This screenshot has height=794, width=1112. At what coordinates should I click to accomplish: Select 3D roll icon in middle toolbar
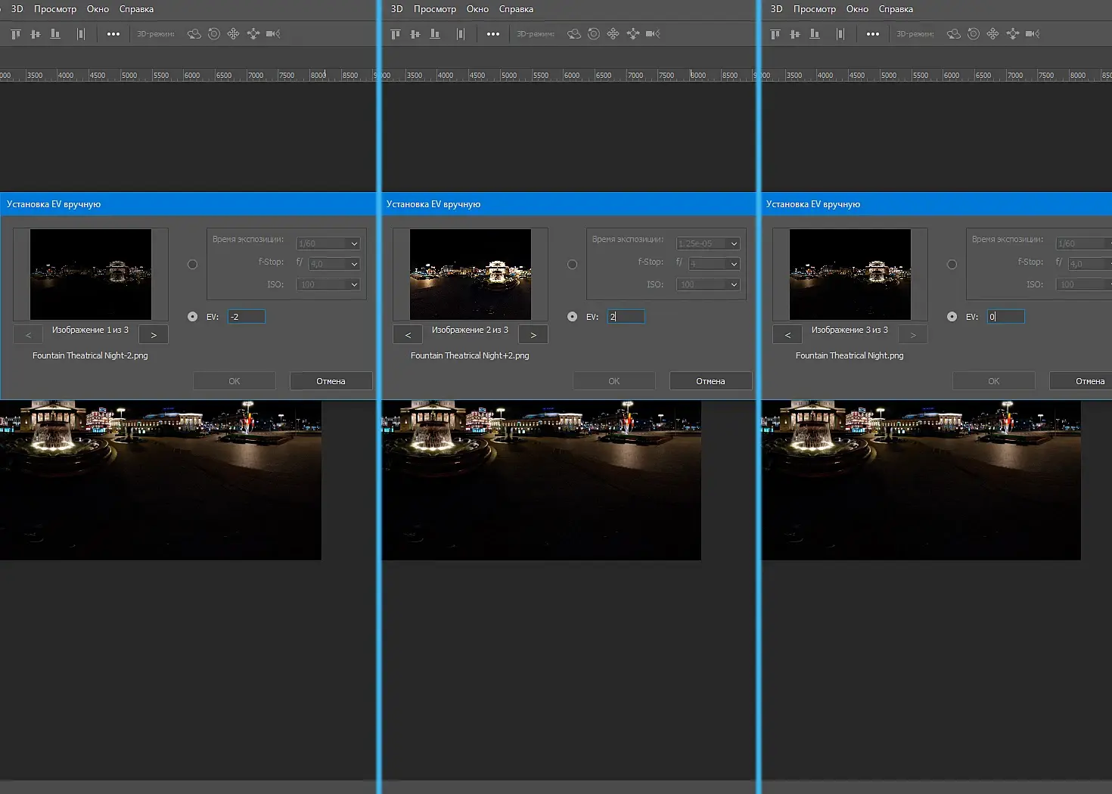pos(594,34)
